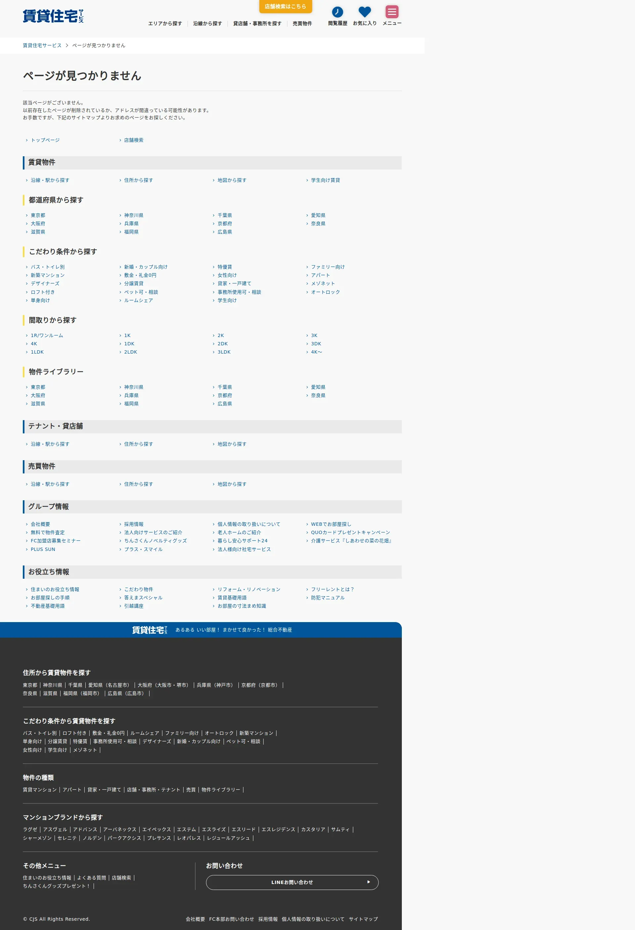Open the hamburger メニュー icon
Viewport: 635px width, 930px height.
tap(392, 12)
